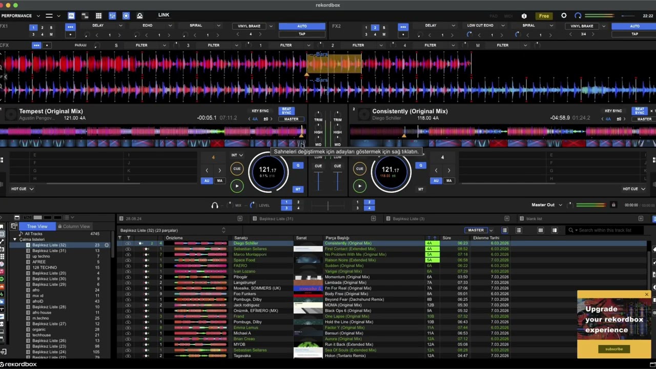This screenshot has width=656, height=369.
Task: Open the settings gear icon at top right
Action: (564, 16)
